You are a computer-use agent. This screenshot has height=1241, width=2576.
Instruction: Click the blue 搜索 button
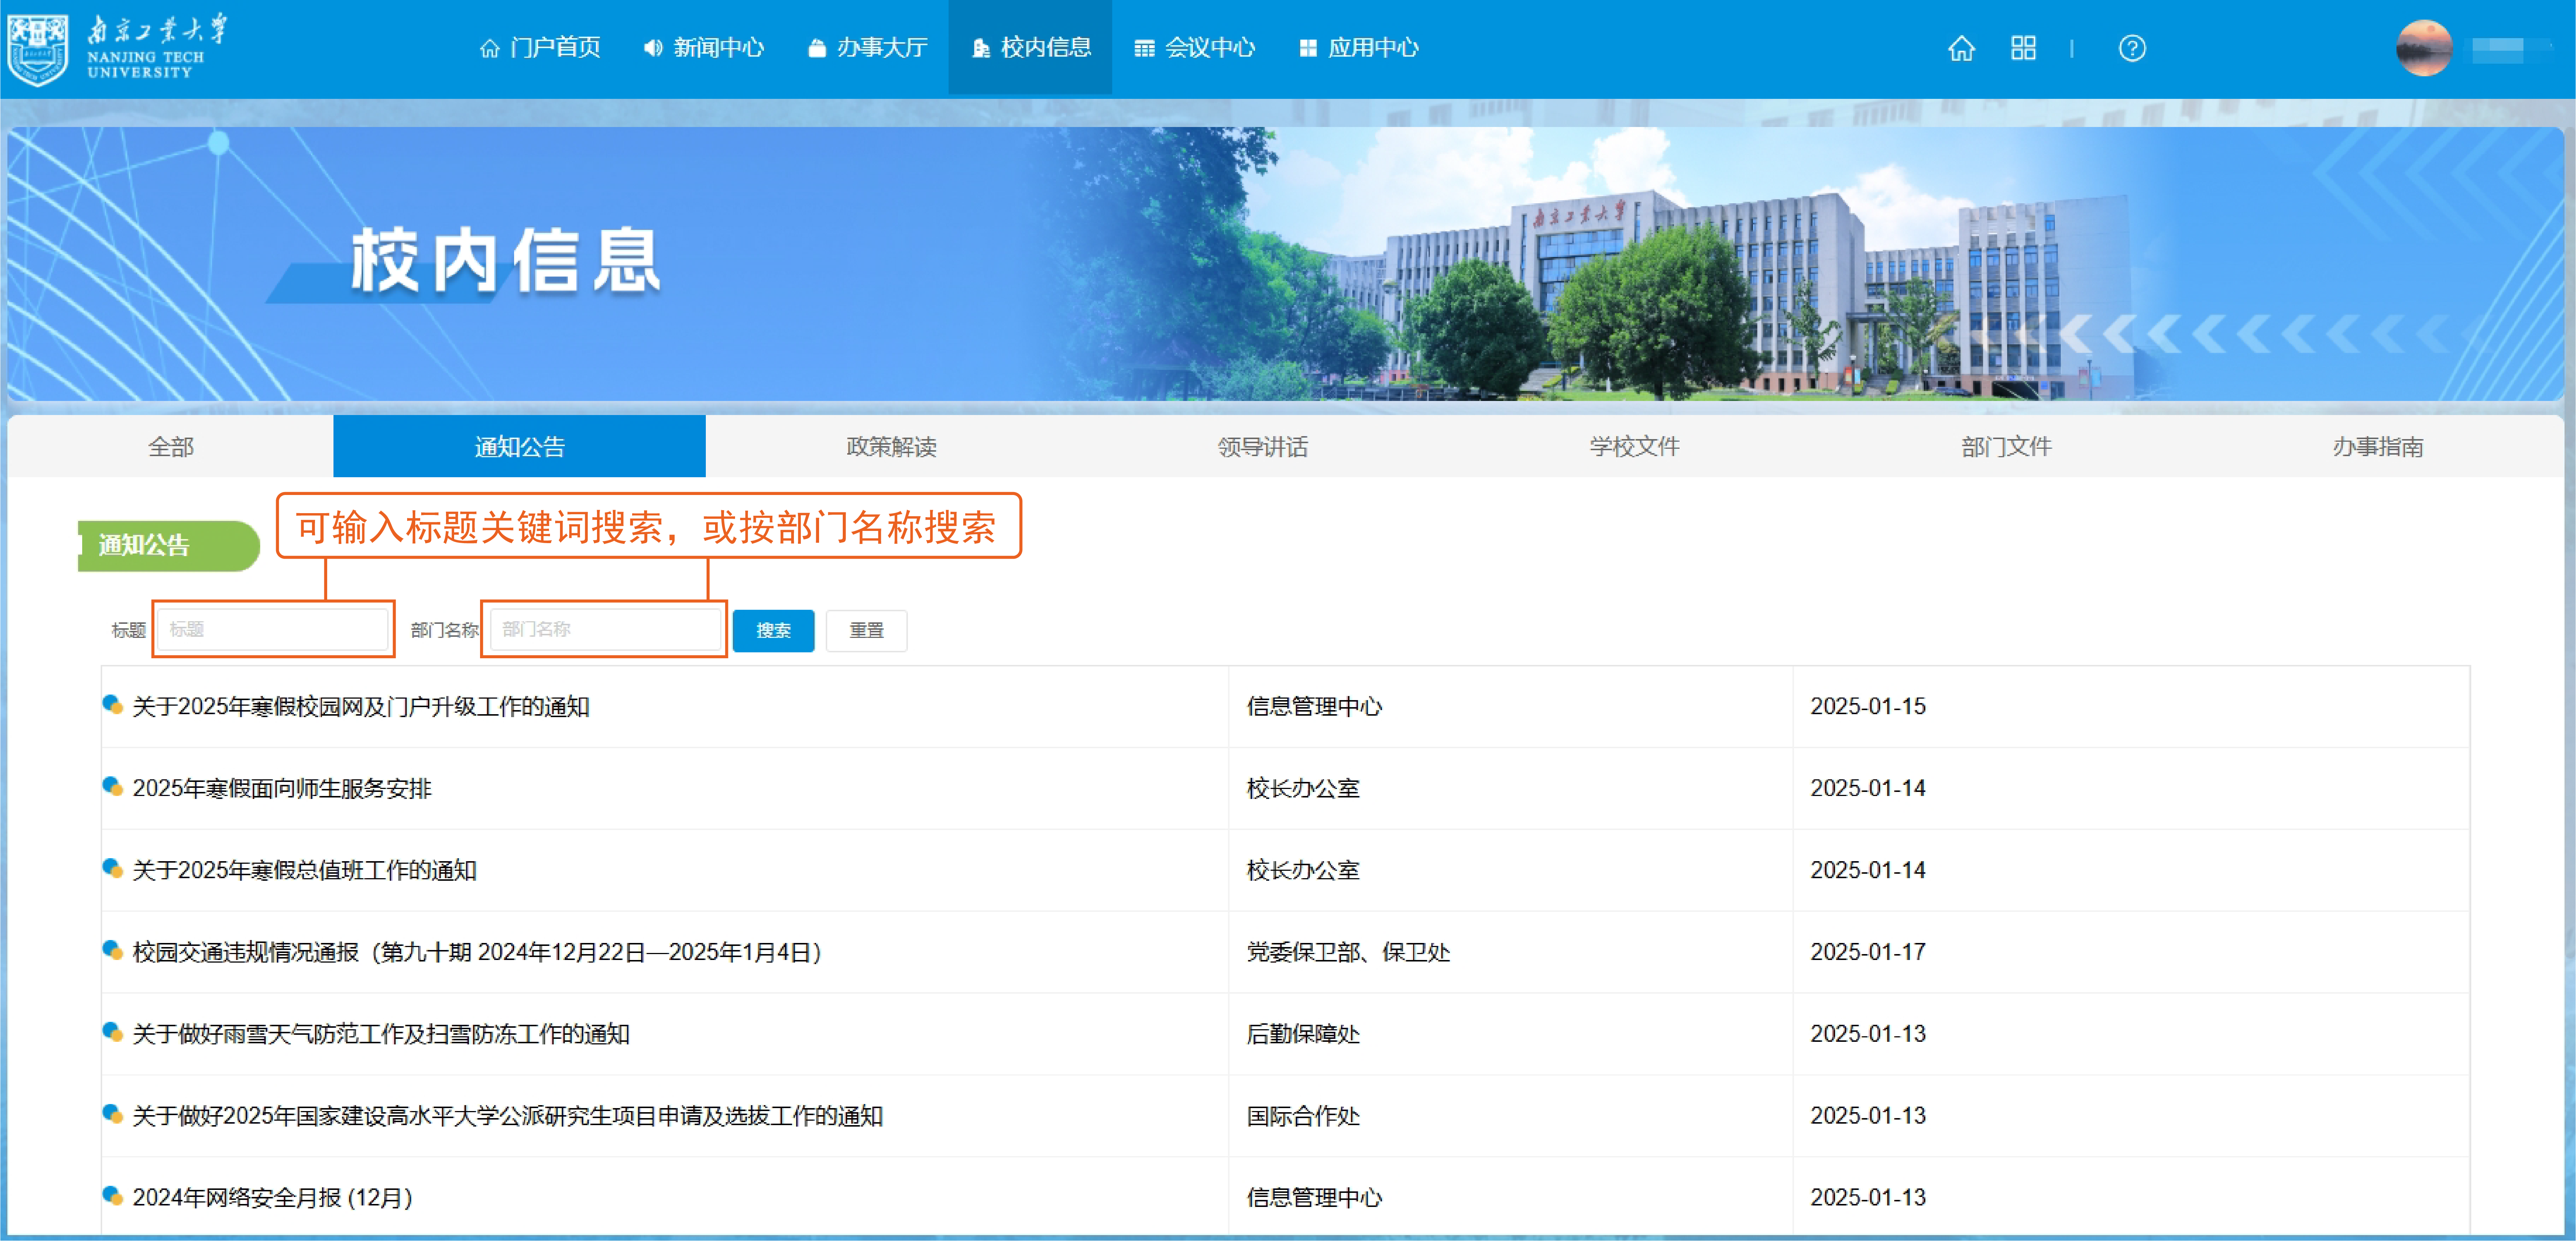[773, 630]
